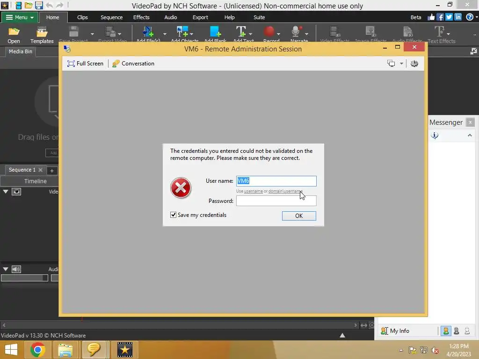Screen dimensions: 479x359
Task: Open Chrome from the taskbar
Action: (x=37, y=350)
